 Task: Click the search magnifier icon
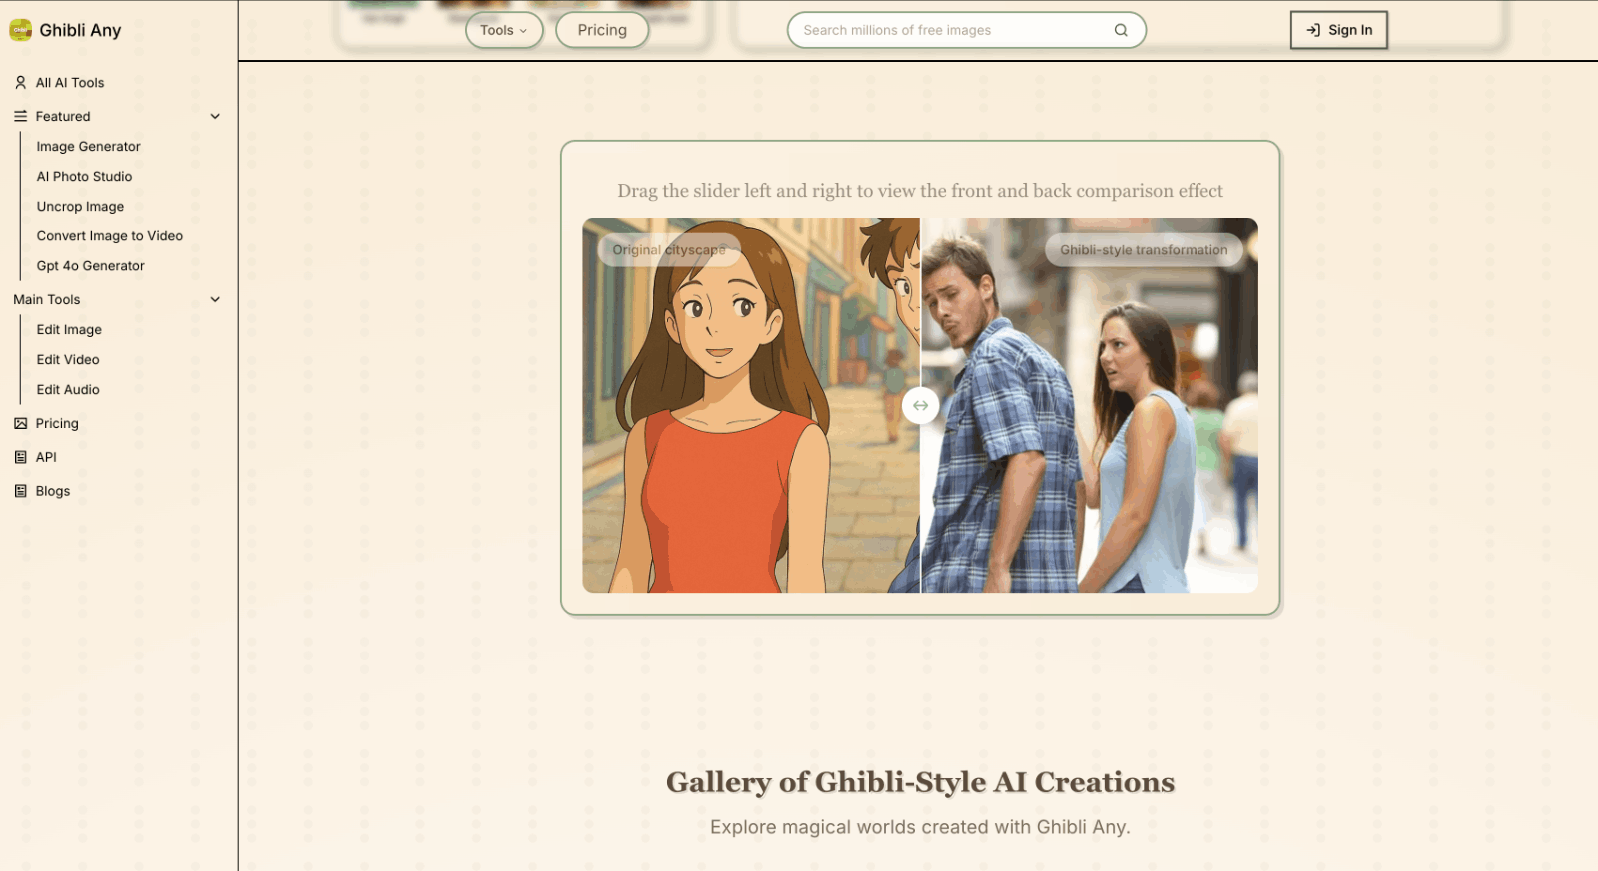coord(1121,30)
